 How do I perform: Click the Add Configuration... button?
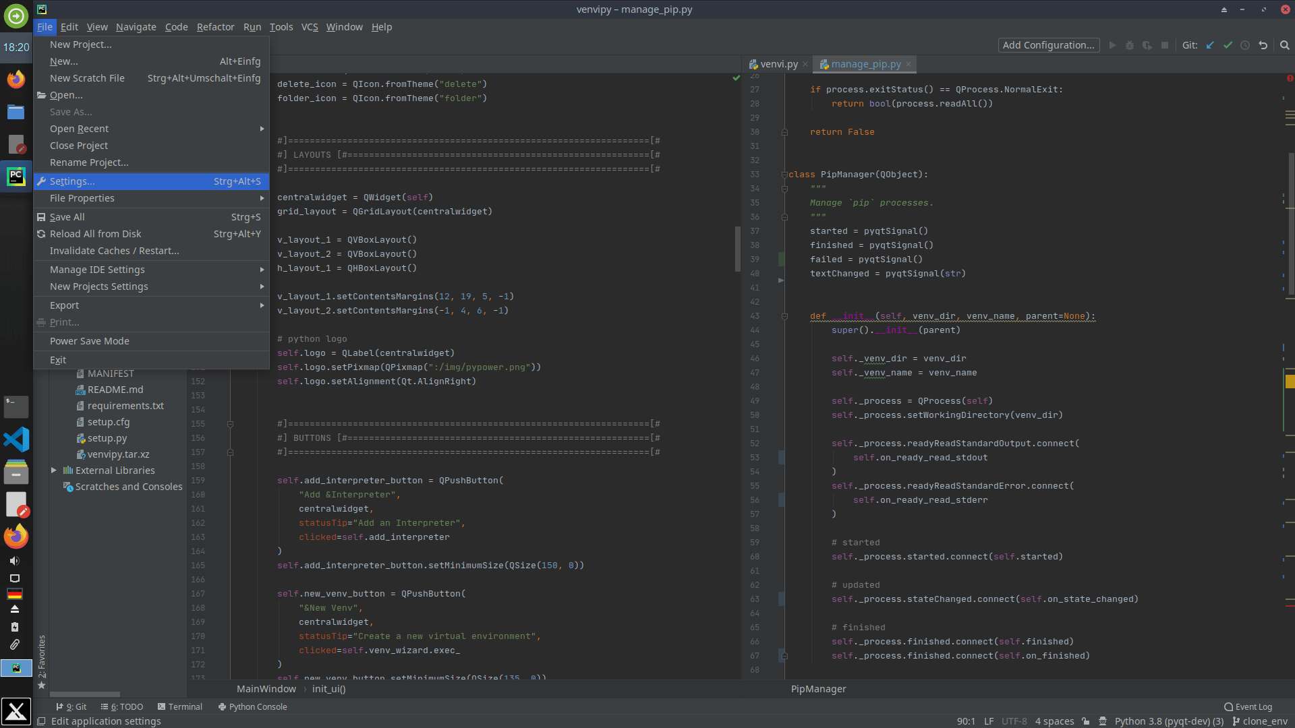tap(1048, 45)
